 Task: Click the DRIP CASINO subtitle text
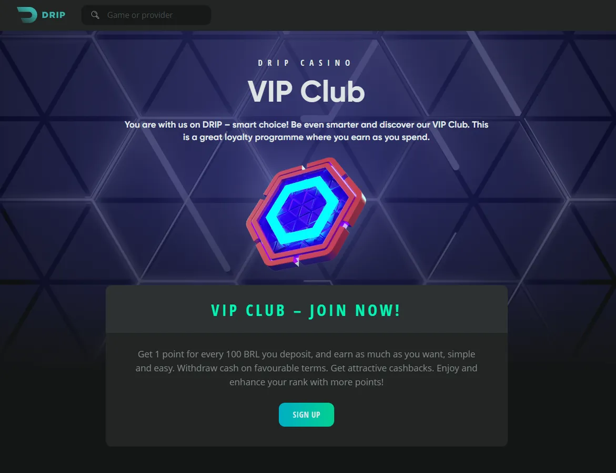305,63
